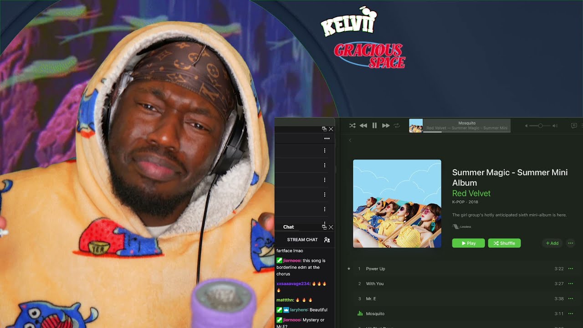This screenshot has height=328, width=583.
Task: Skip forward to the next track
Action: (386, 125)
